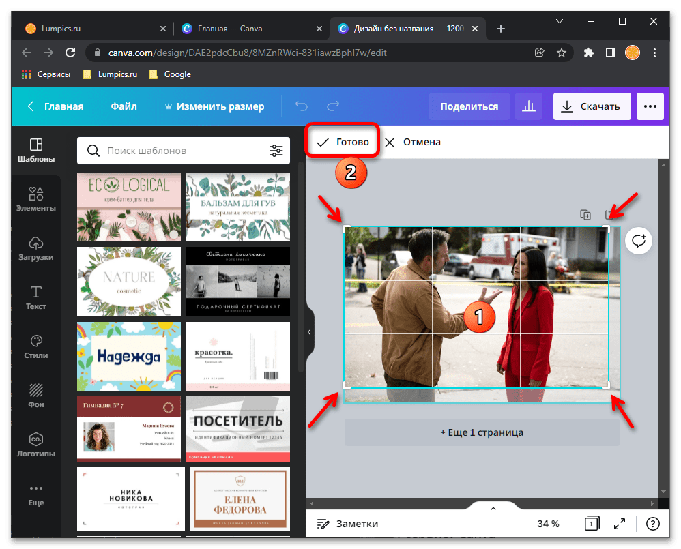Collapse the side templates panel
This screenshot has height=549, width=681.
click(309, 332)
